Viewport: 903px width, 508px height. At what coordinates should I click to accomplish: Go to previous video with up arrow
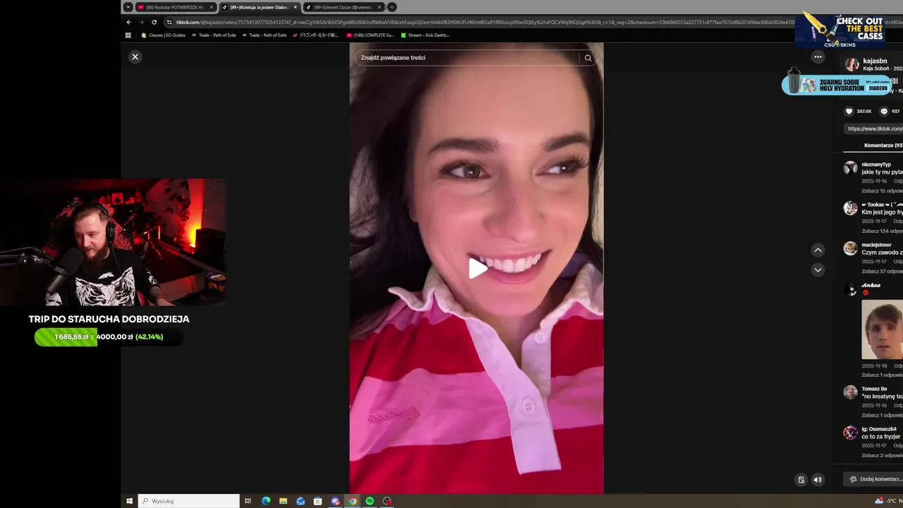point(818,250)
